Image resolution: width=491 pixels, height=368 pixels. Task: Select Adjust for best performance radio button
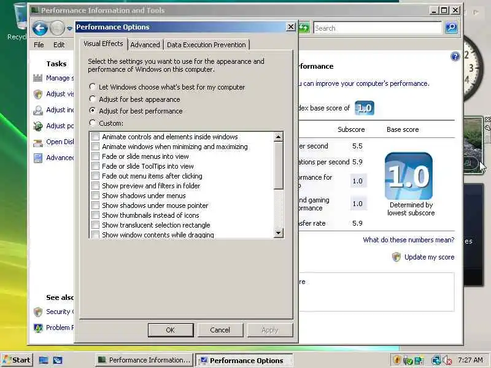(x=92, y=111)
